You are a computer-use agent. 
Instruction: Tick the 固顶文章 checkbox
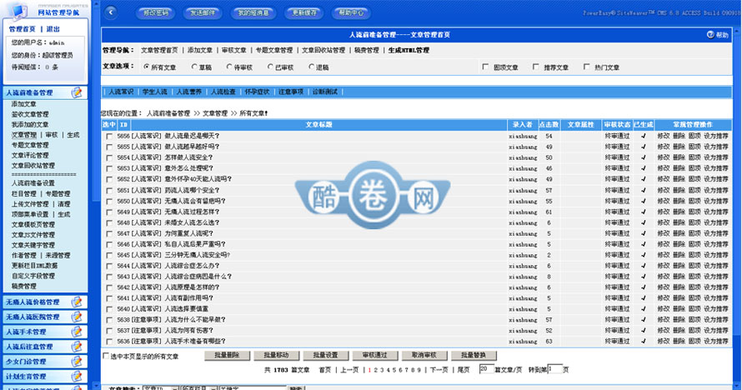[485, 67]
